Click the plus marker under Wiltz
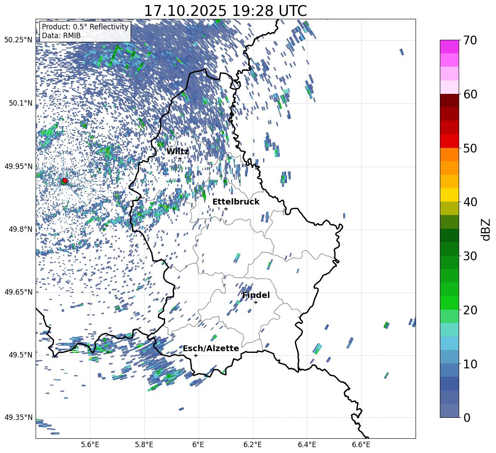Image resolution: width=496 pixels, height=453 pixels. pos(180,159)
